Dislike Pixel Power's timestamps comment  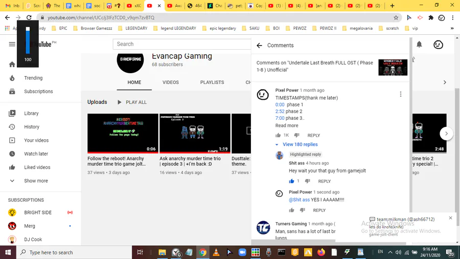tap(297, 135)
